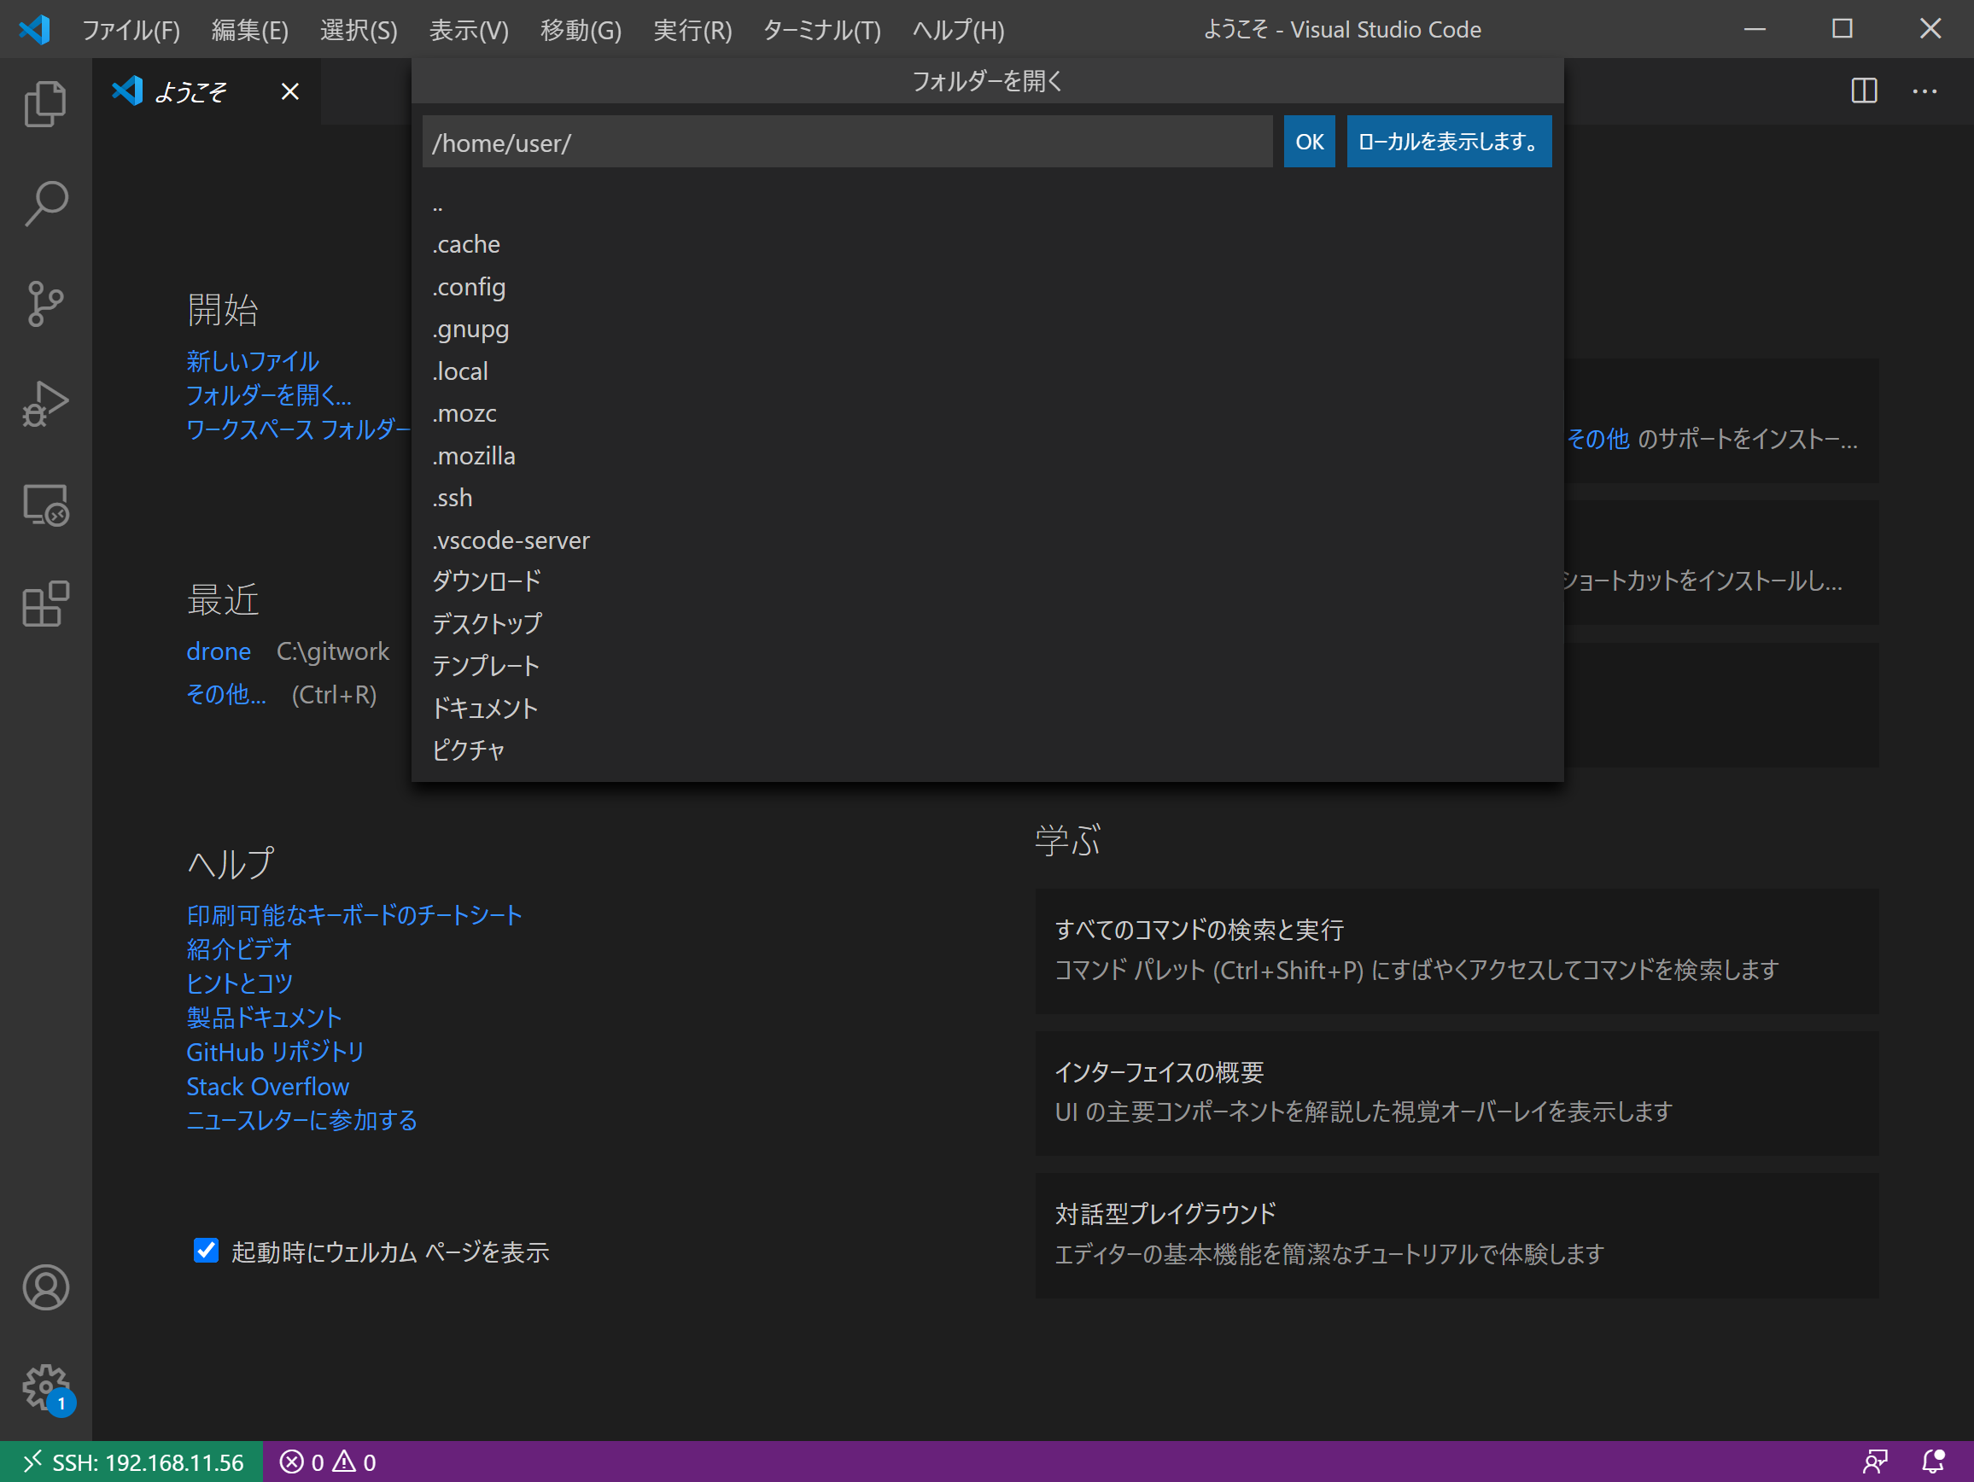1974x1482 pixels.
Task: Select the .cache folder entry
Action: [x=987, y=244]
